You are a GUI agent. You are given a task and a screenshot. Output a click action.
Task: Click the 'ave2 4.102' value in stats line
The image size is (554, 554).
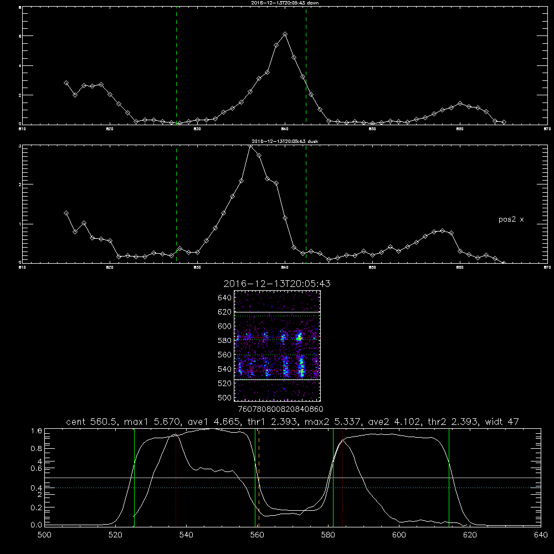pos(393,422)
